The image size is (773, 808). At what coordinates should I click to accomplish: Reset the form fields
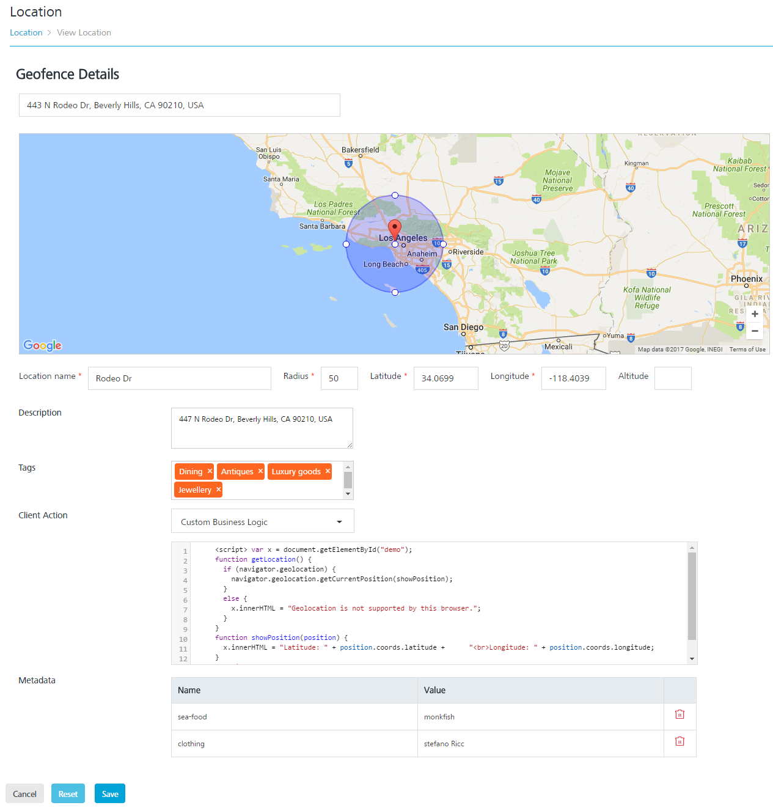[x=68, y=793]
